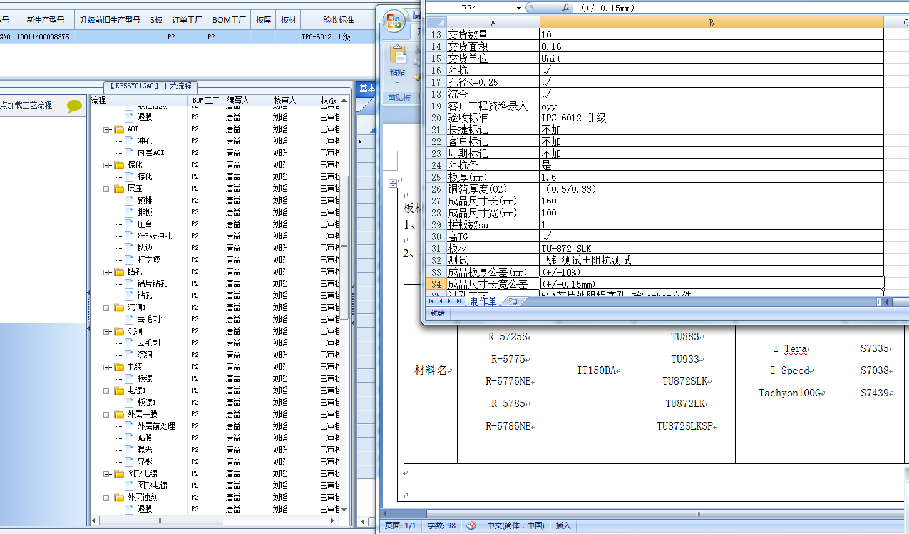Collapse the 层压 folder node
Image resolution: width=909 pixels, height=534 pixels.
[106, 189]
